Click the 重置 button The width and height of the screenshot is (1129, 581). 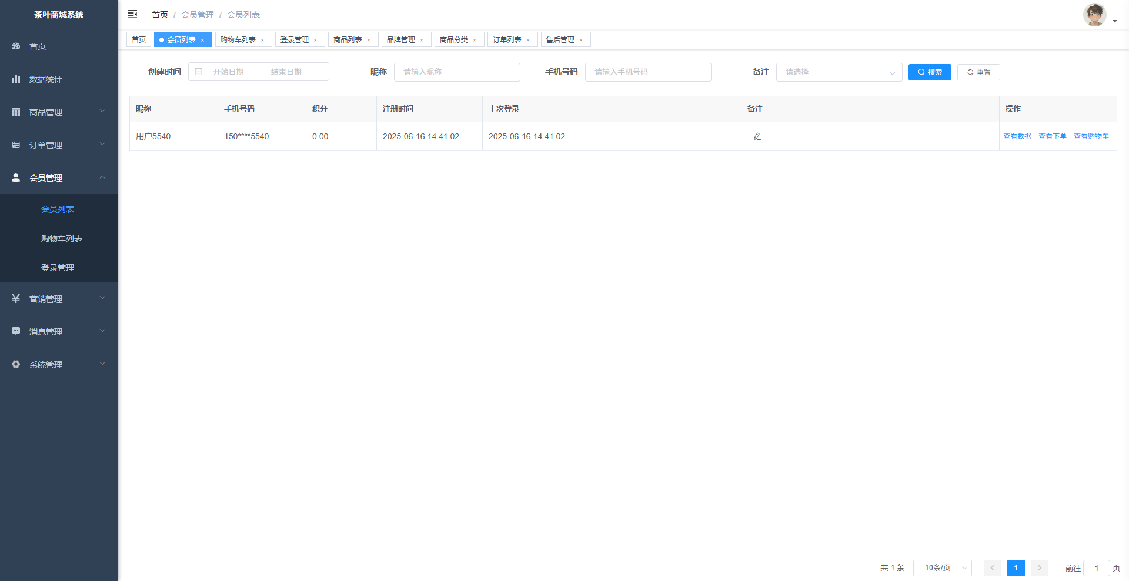(x=978, y=72)
